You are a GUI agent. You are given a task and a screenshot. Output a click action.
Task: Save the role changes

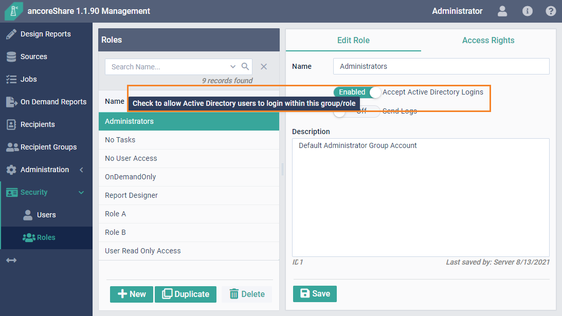(315, 294)
